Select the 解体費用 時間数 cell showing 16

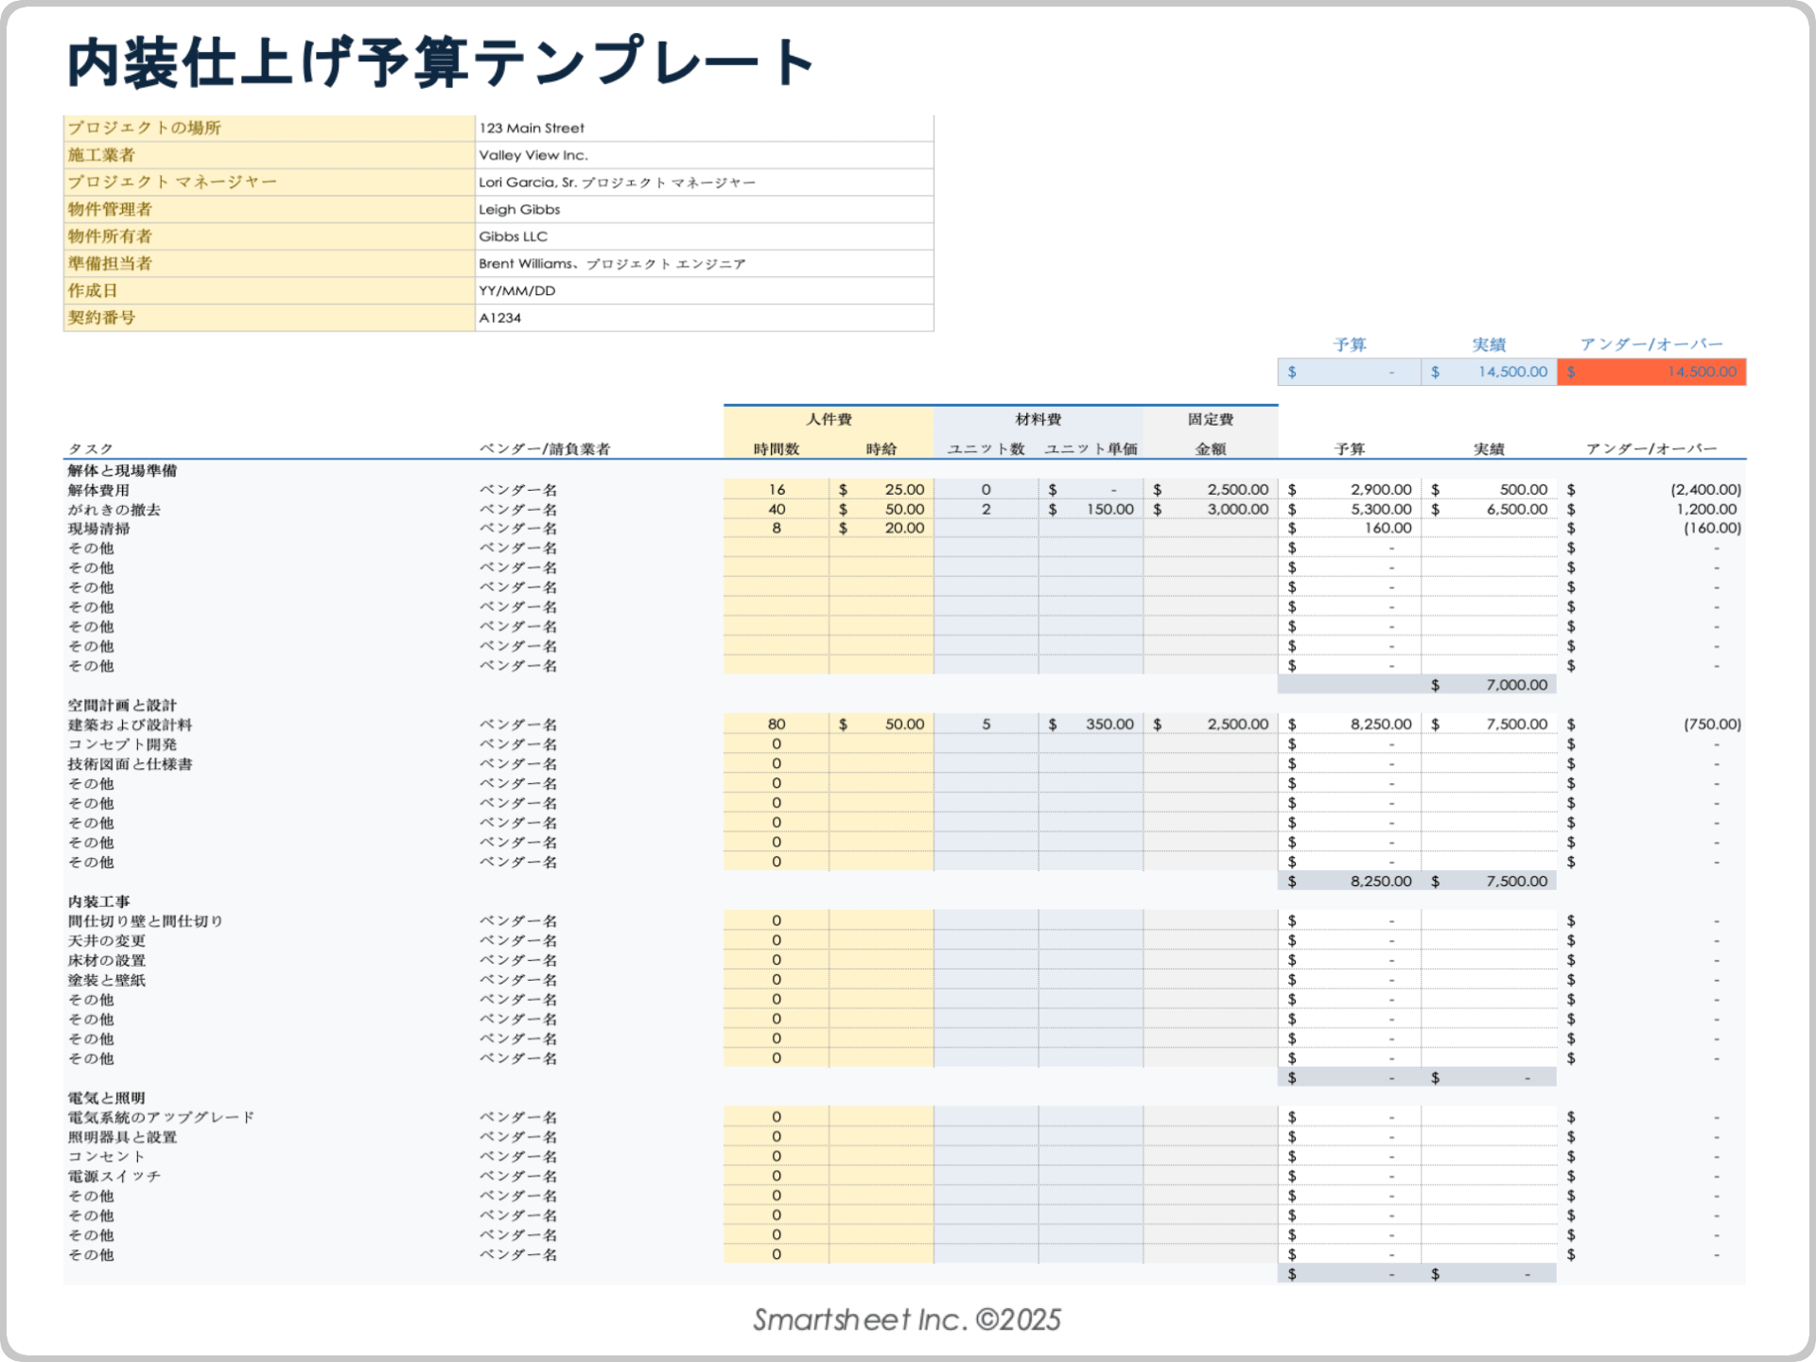(x=776, y=489)
